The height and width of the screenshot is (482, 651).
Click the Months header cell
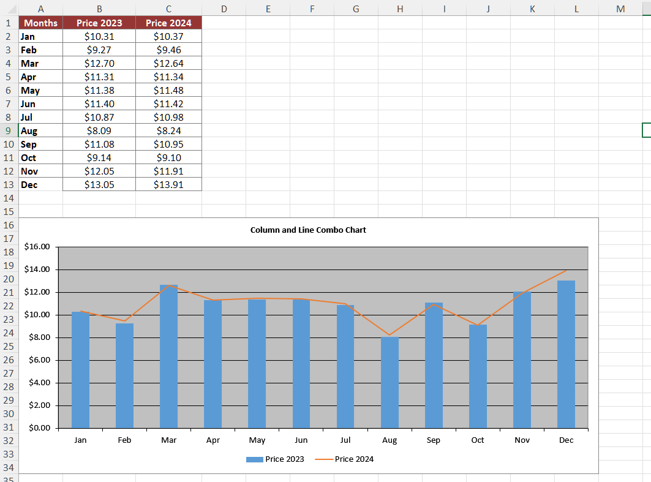click(40, 23)
